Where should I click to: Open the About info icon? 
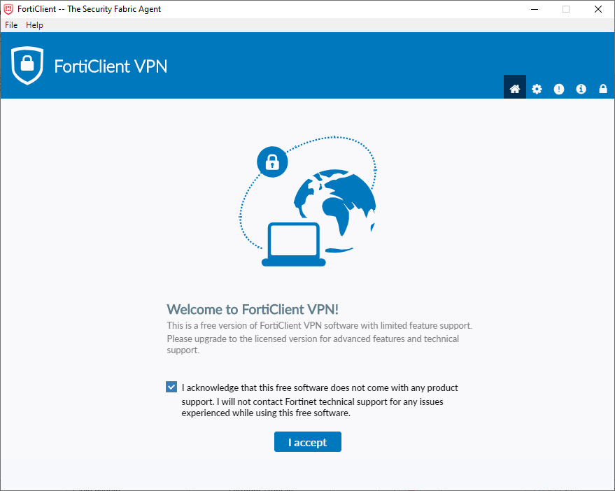click(581, 89)
